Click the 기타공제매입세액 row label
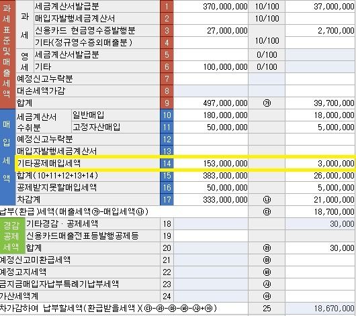This screenshot has height=316, width=356. pyautogui.click(x=49, y=163)
